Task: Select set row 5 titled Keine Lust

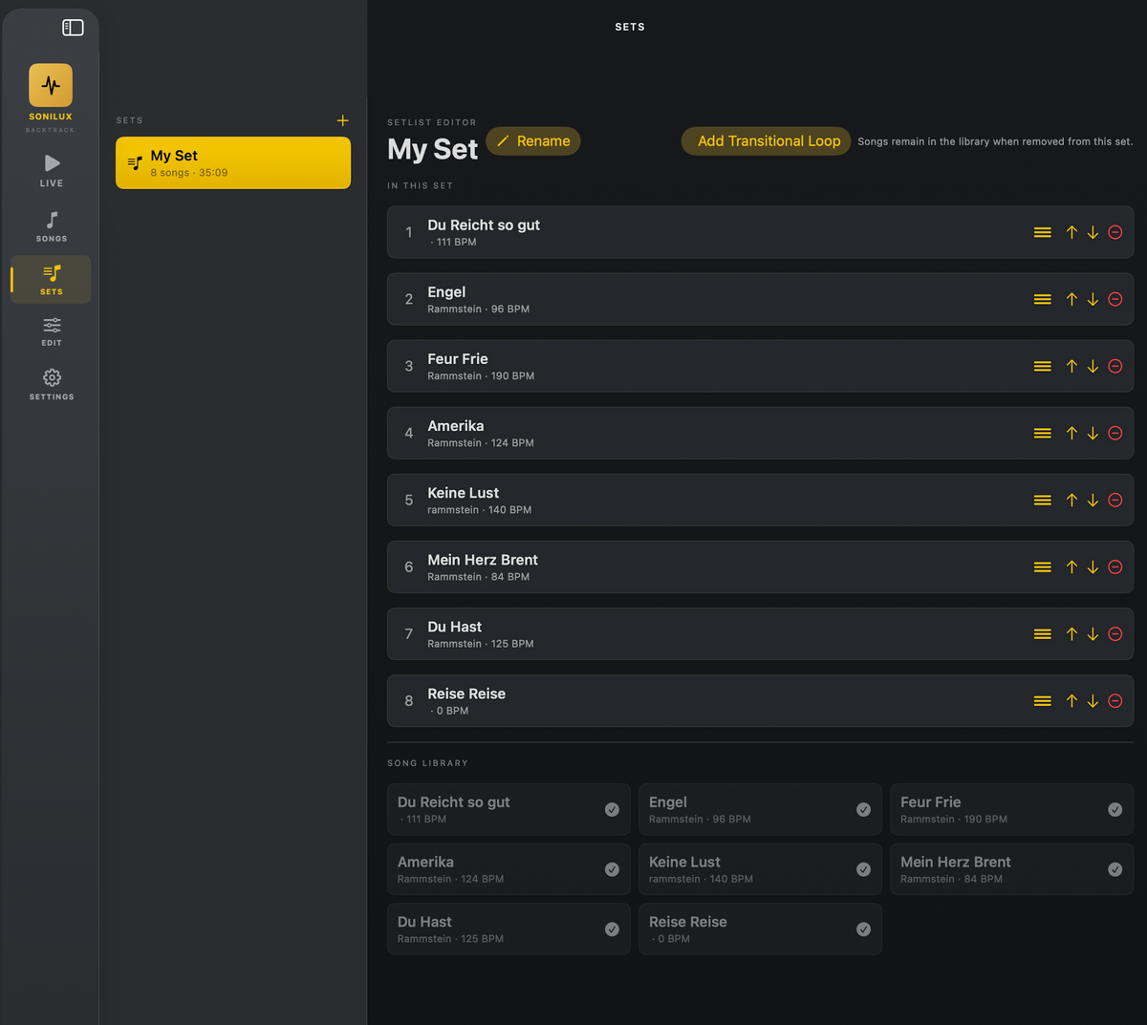Action: [x=760, y=500]
